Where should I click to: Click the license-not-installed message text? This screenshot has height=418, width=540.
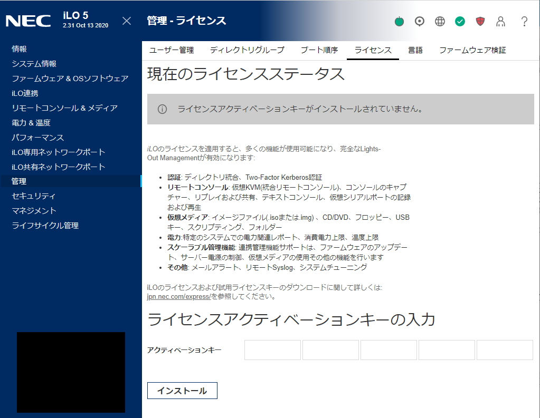(300, 109)
